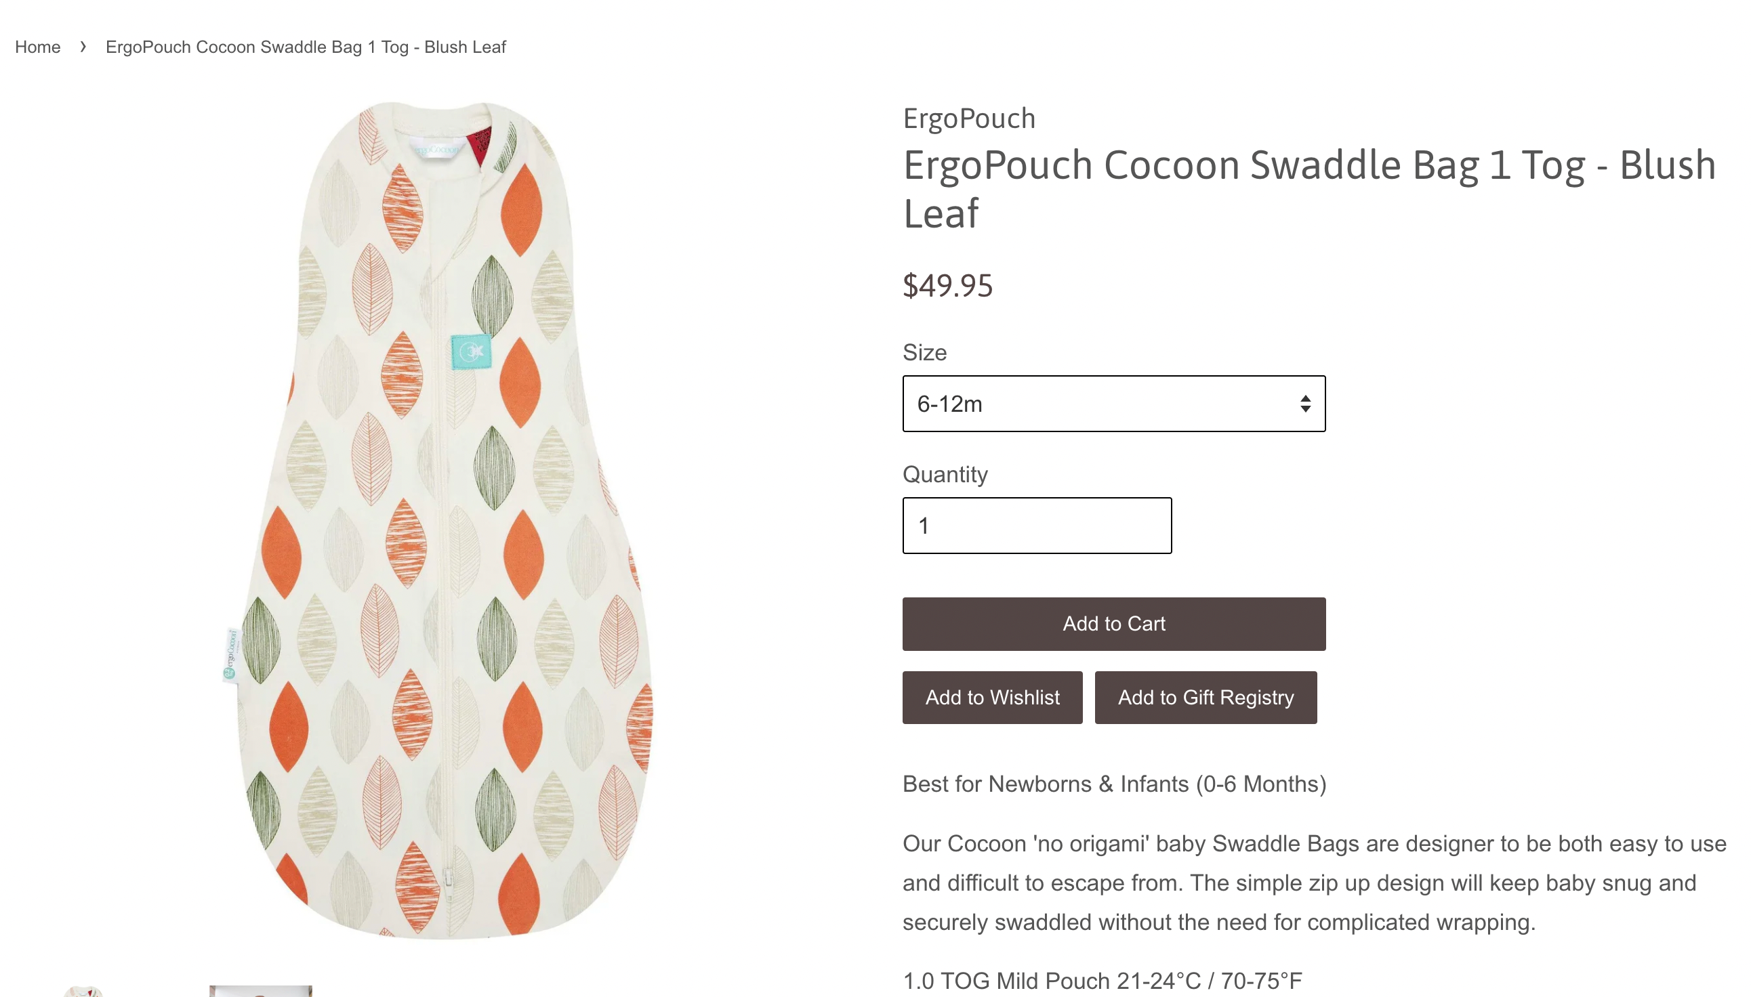This screenshot has width=1751, height=997.
Task: Click the breadcrumb chevron separator
Action: point(83,47)
